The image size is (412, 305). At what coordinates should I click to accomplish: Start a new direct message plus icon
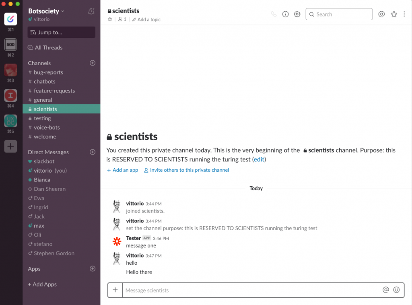pos(93,152)
